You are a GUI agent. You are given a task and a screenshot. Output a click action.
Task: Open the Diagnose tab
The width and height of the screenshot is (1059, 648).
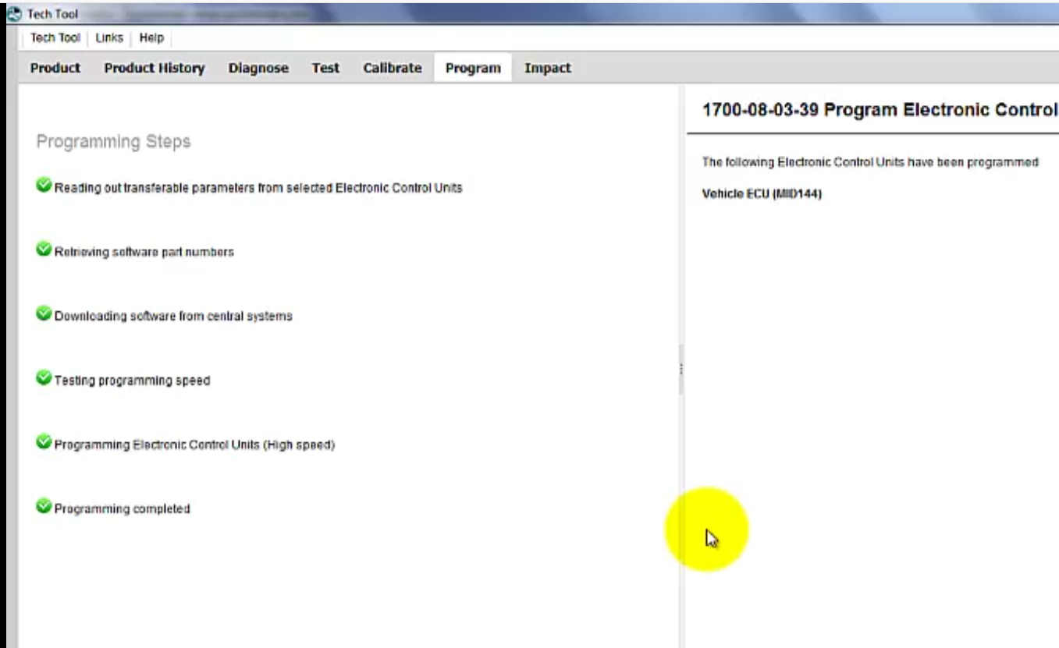pos(258,68)
